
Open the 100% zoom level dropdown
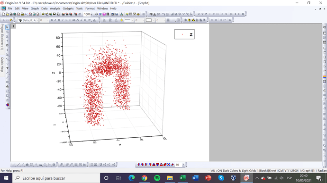pos(91,14)
